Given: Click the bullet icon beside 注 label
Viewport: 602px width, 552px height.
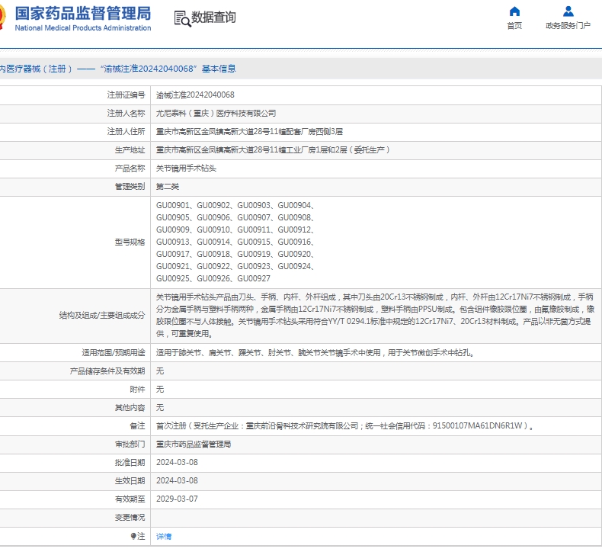Looking at the screenshot, I should 133,536.
